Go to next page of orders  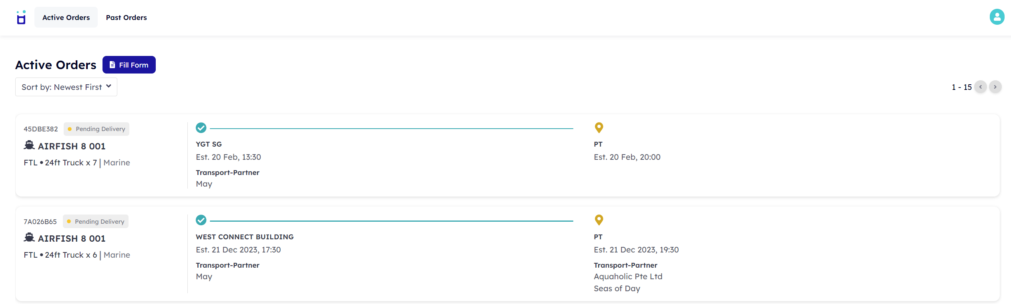point(995,87)
